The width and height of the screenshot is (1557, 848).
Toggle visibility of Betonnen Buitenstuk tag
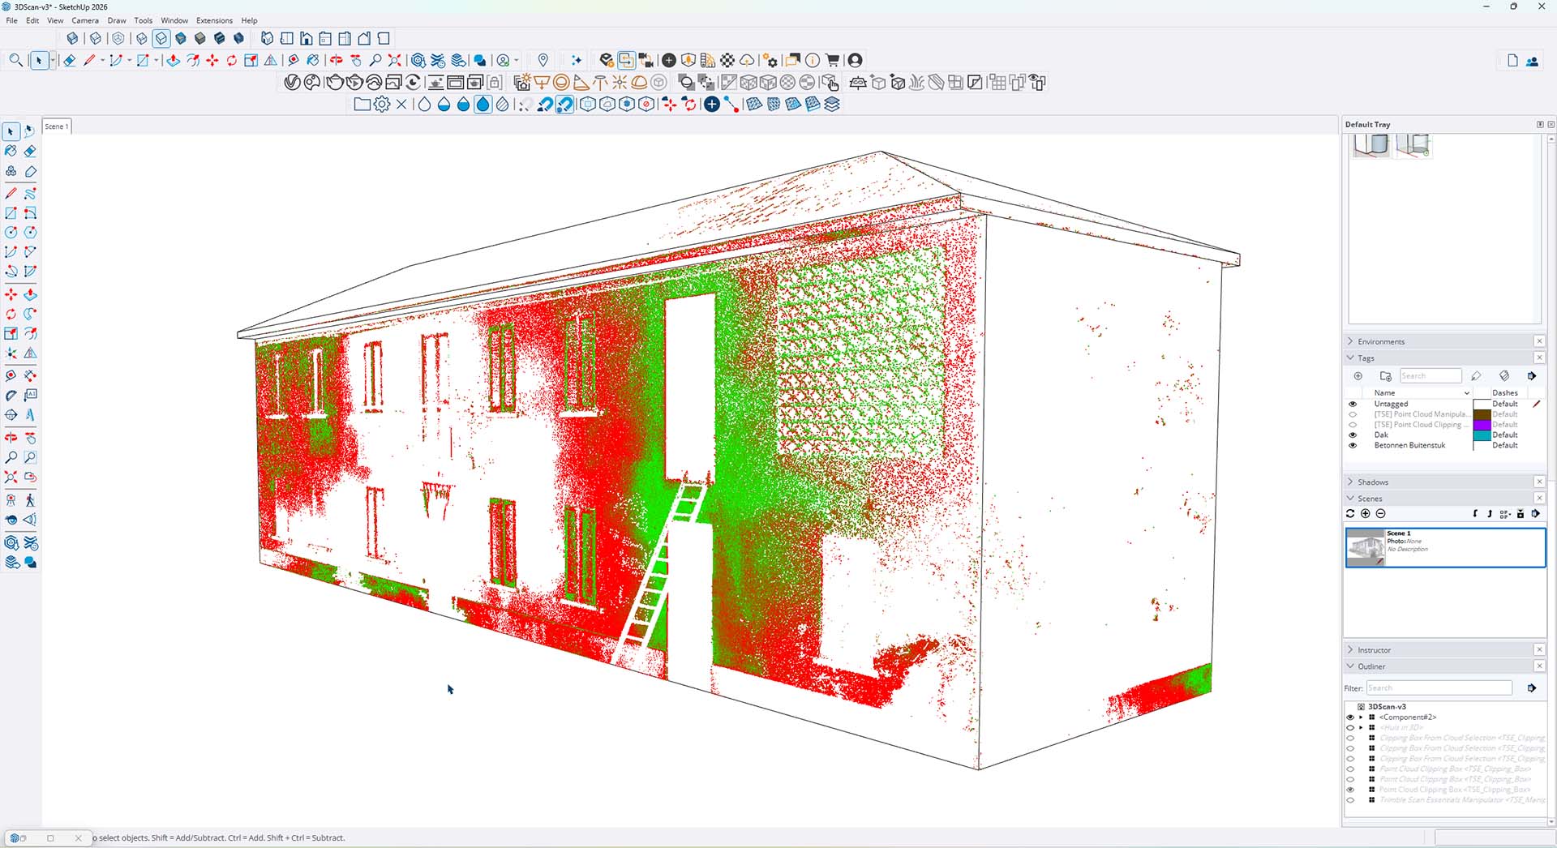coord(1352,446)
